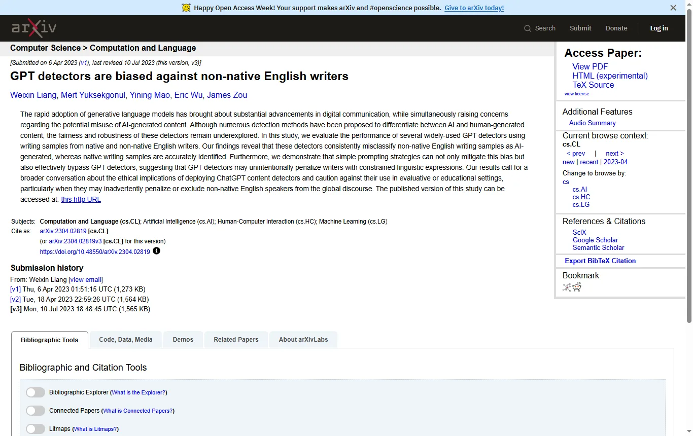Click the DOI info icon
The width and height of the screenshot is (693, 436).
[x=156, y=251]
